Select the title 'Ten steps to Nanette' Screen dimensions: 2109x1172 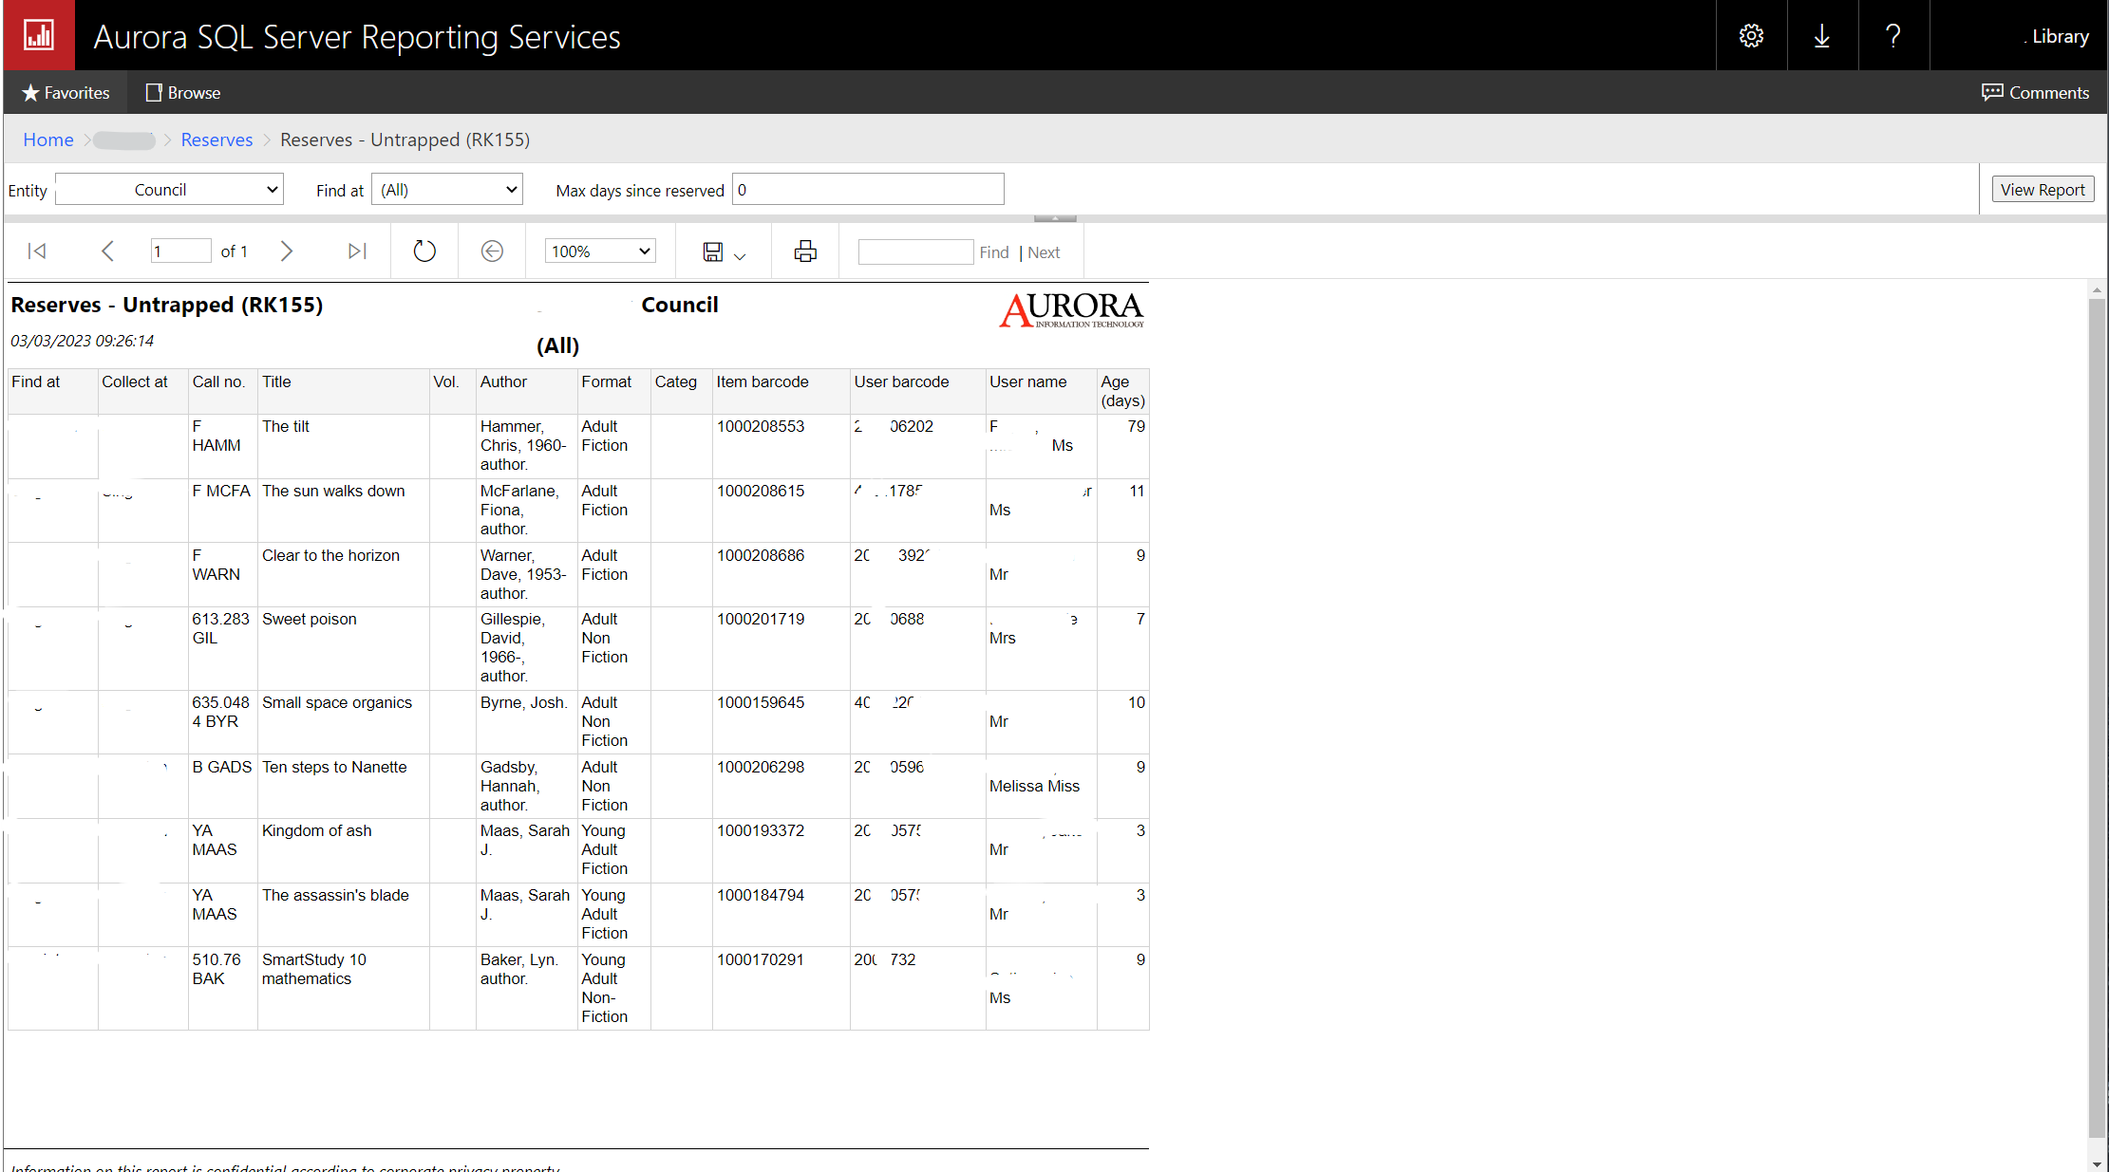tap(334, 767)
